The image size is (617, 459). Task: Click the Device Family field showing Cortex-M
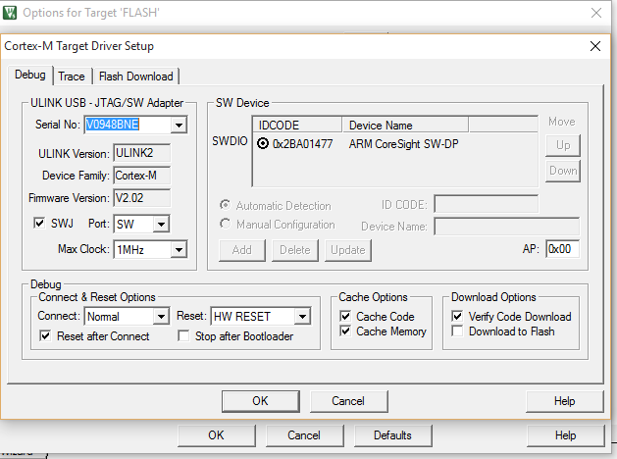(x=142, y=176)
